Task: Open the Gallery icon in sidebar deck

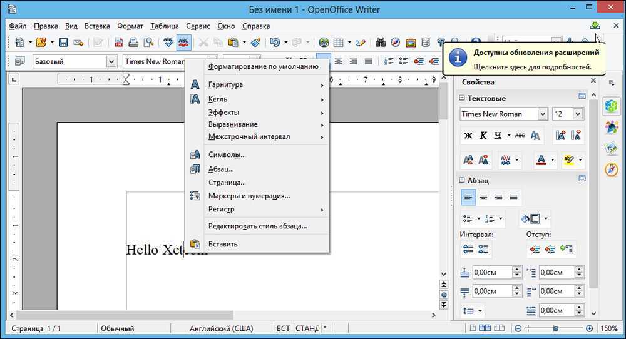Action: 612,148
